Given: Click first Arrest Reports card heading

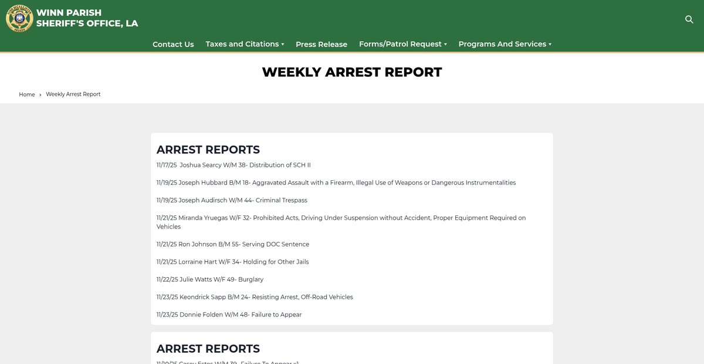Looking at the screenshot, I should click(208, 149).
